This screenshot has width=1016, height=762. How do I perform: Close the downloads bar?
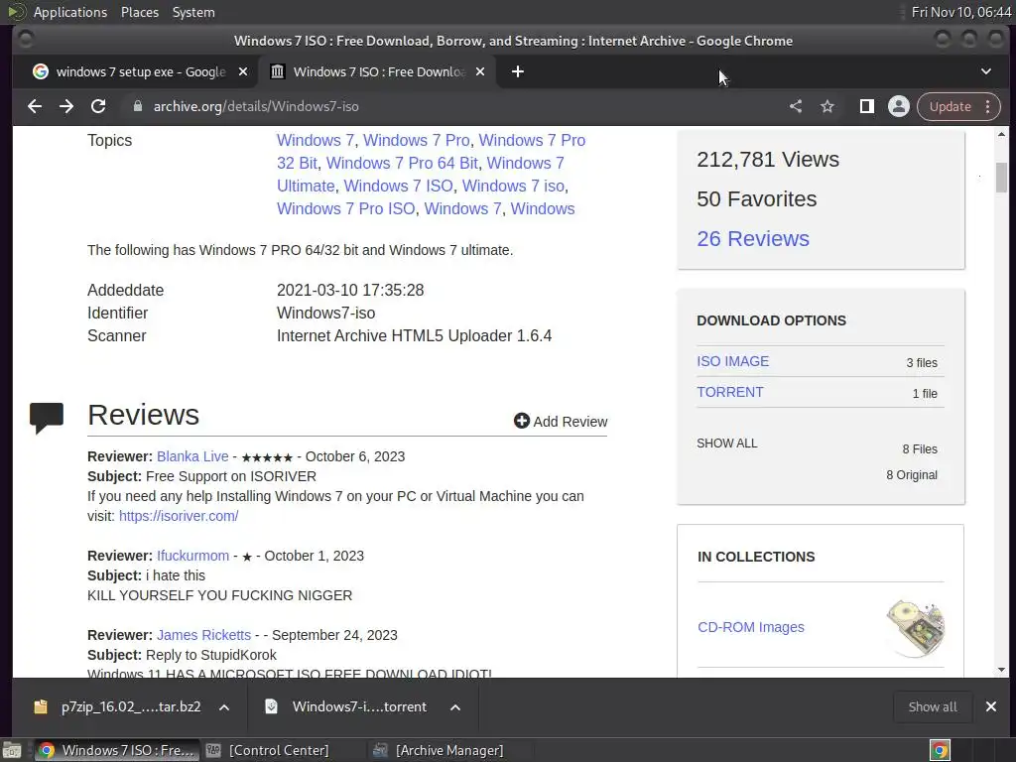coord(991,706)
